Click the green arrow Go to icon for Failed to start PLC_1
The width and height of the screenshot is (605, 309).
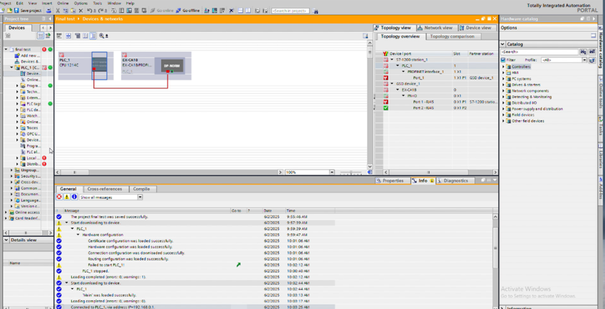(239, 265)
